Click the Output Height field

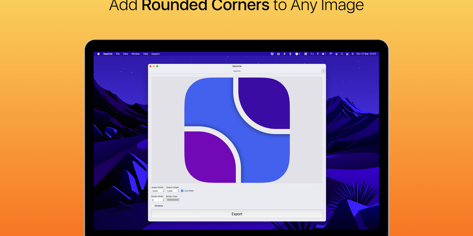[172, 191]
